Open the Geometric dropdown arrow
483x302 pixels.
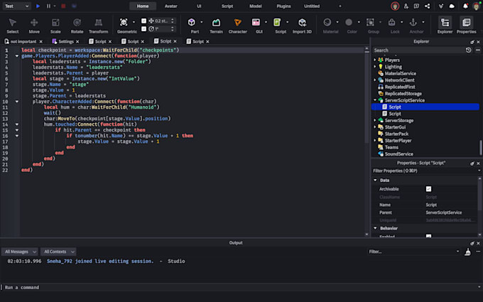[x=134, y=22]
